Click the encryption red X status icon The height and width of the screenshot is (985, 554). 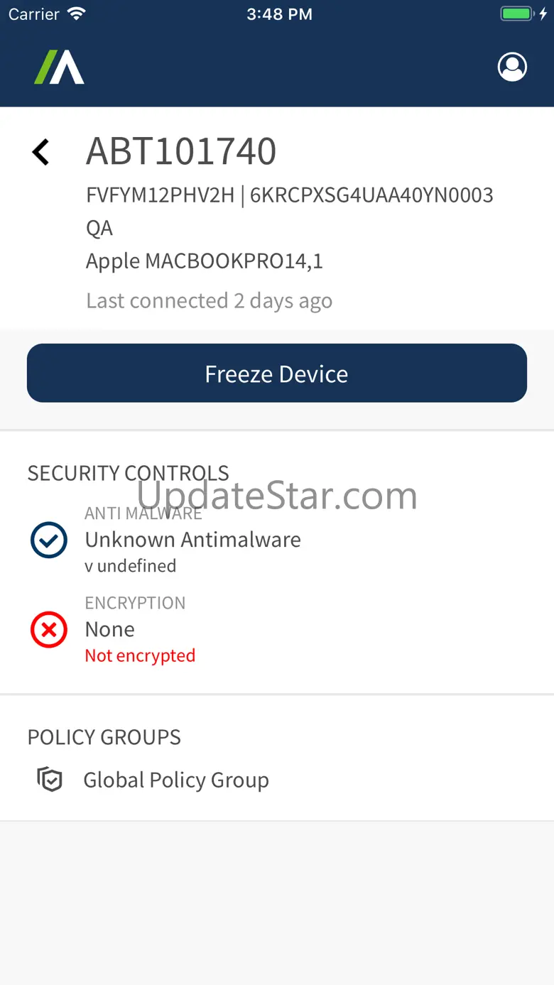[49, 630]
